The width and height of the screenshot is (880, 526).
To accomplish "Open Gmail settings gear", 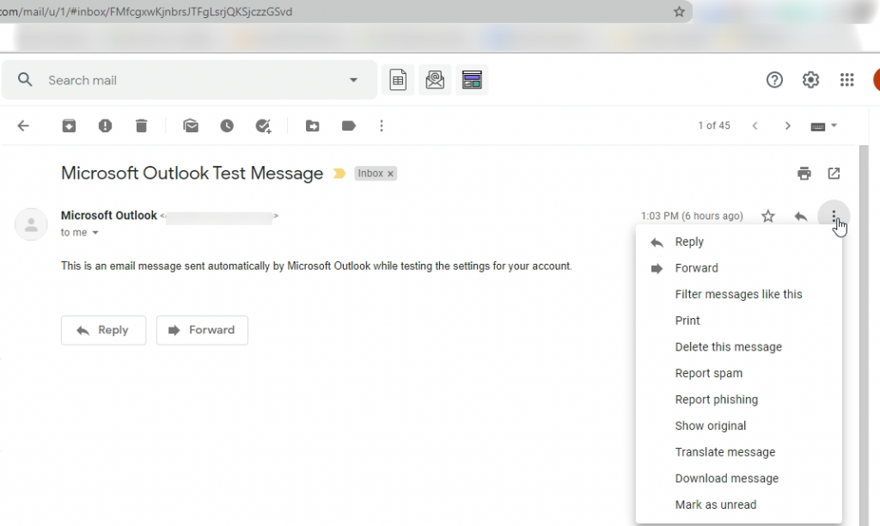I will [x=810, y=80].
